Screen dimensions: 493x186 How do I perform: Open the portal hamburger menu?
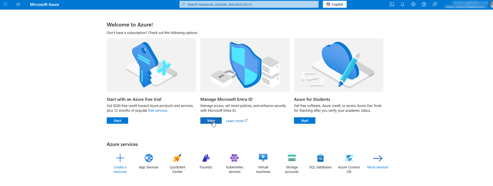coord(18,4)
